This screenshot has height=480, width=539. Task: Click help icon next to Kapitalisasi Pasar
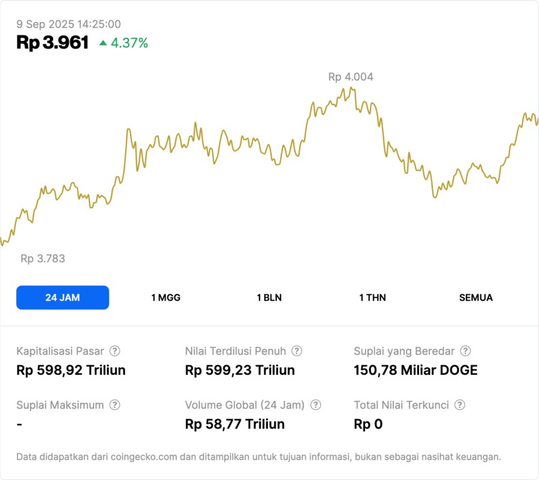115,351
